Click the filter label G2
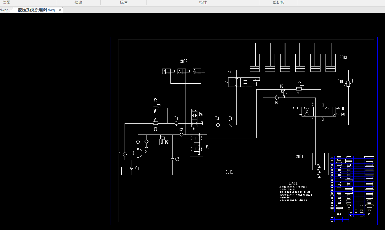Screen dimensions: 385x230 177,159
